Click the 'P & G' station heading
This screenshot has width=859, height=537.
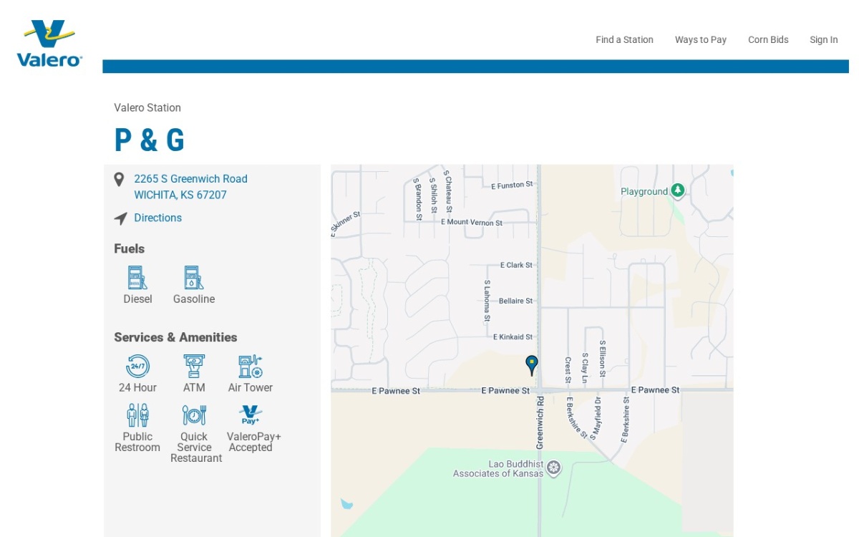149,140
